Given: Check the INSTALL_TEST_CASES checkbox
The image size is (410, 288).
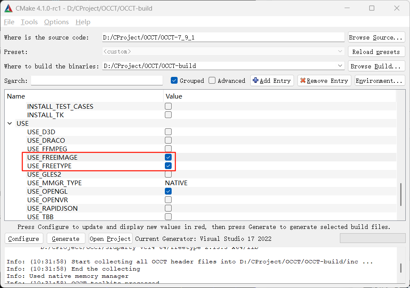Looking at the screenshot, I should (168, 106).
